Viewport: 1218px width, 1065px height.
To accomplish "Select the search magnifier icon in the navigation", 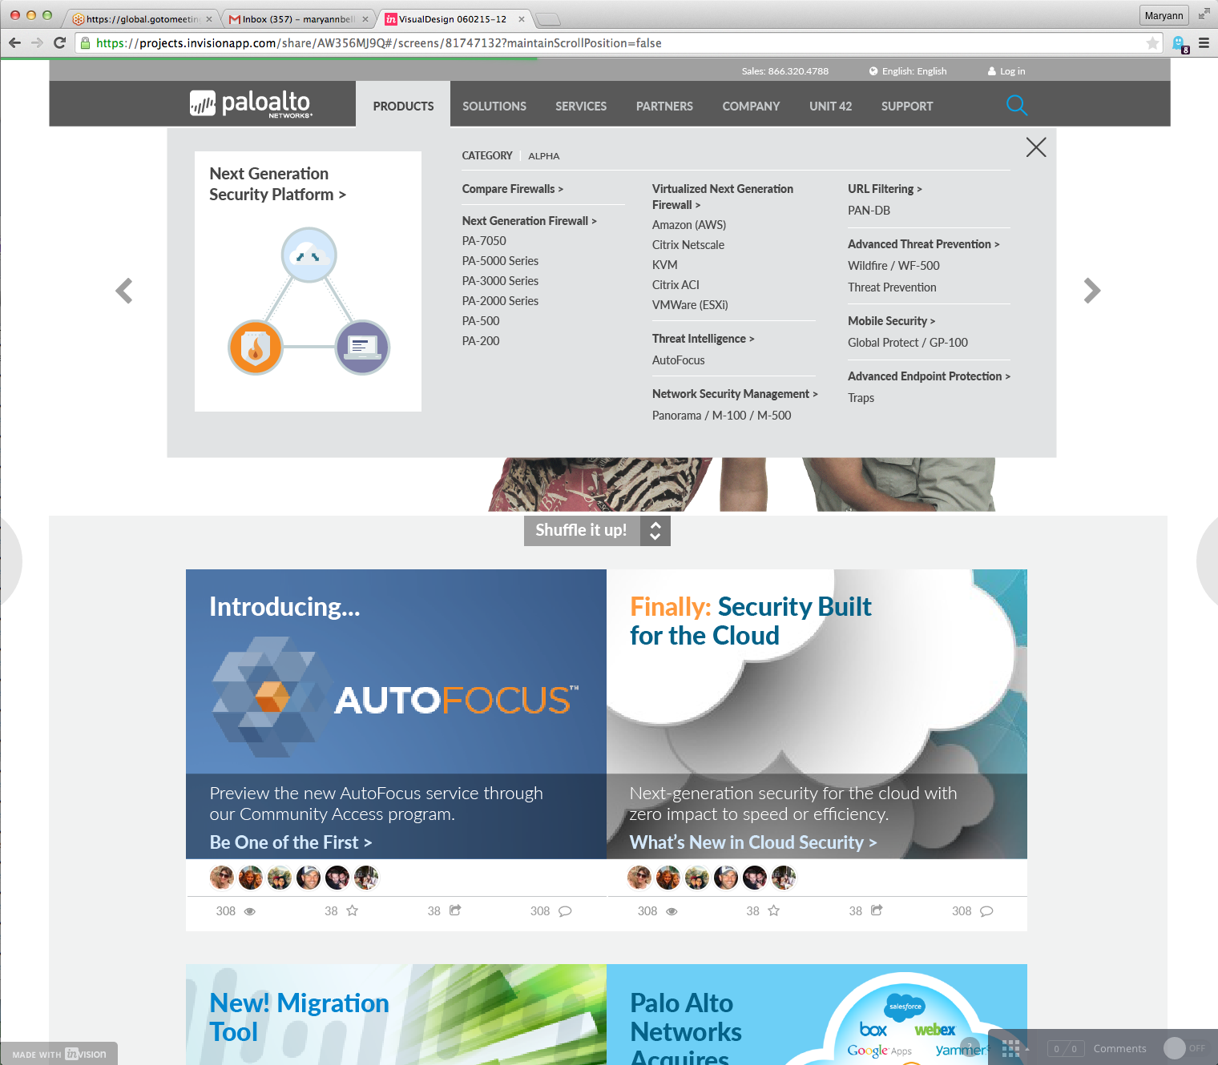I will tap(1017, 105).
